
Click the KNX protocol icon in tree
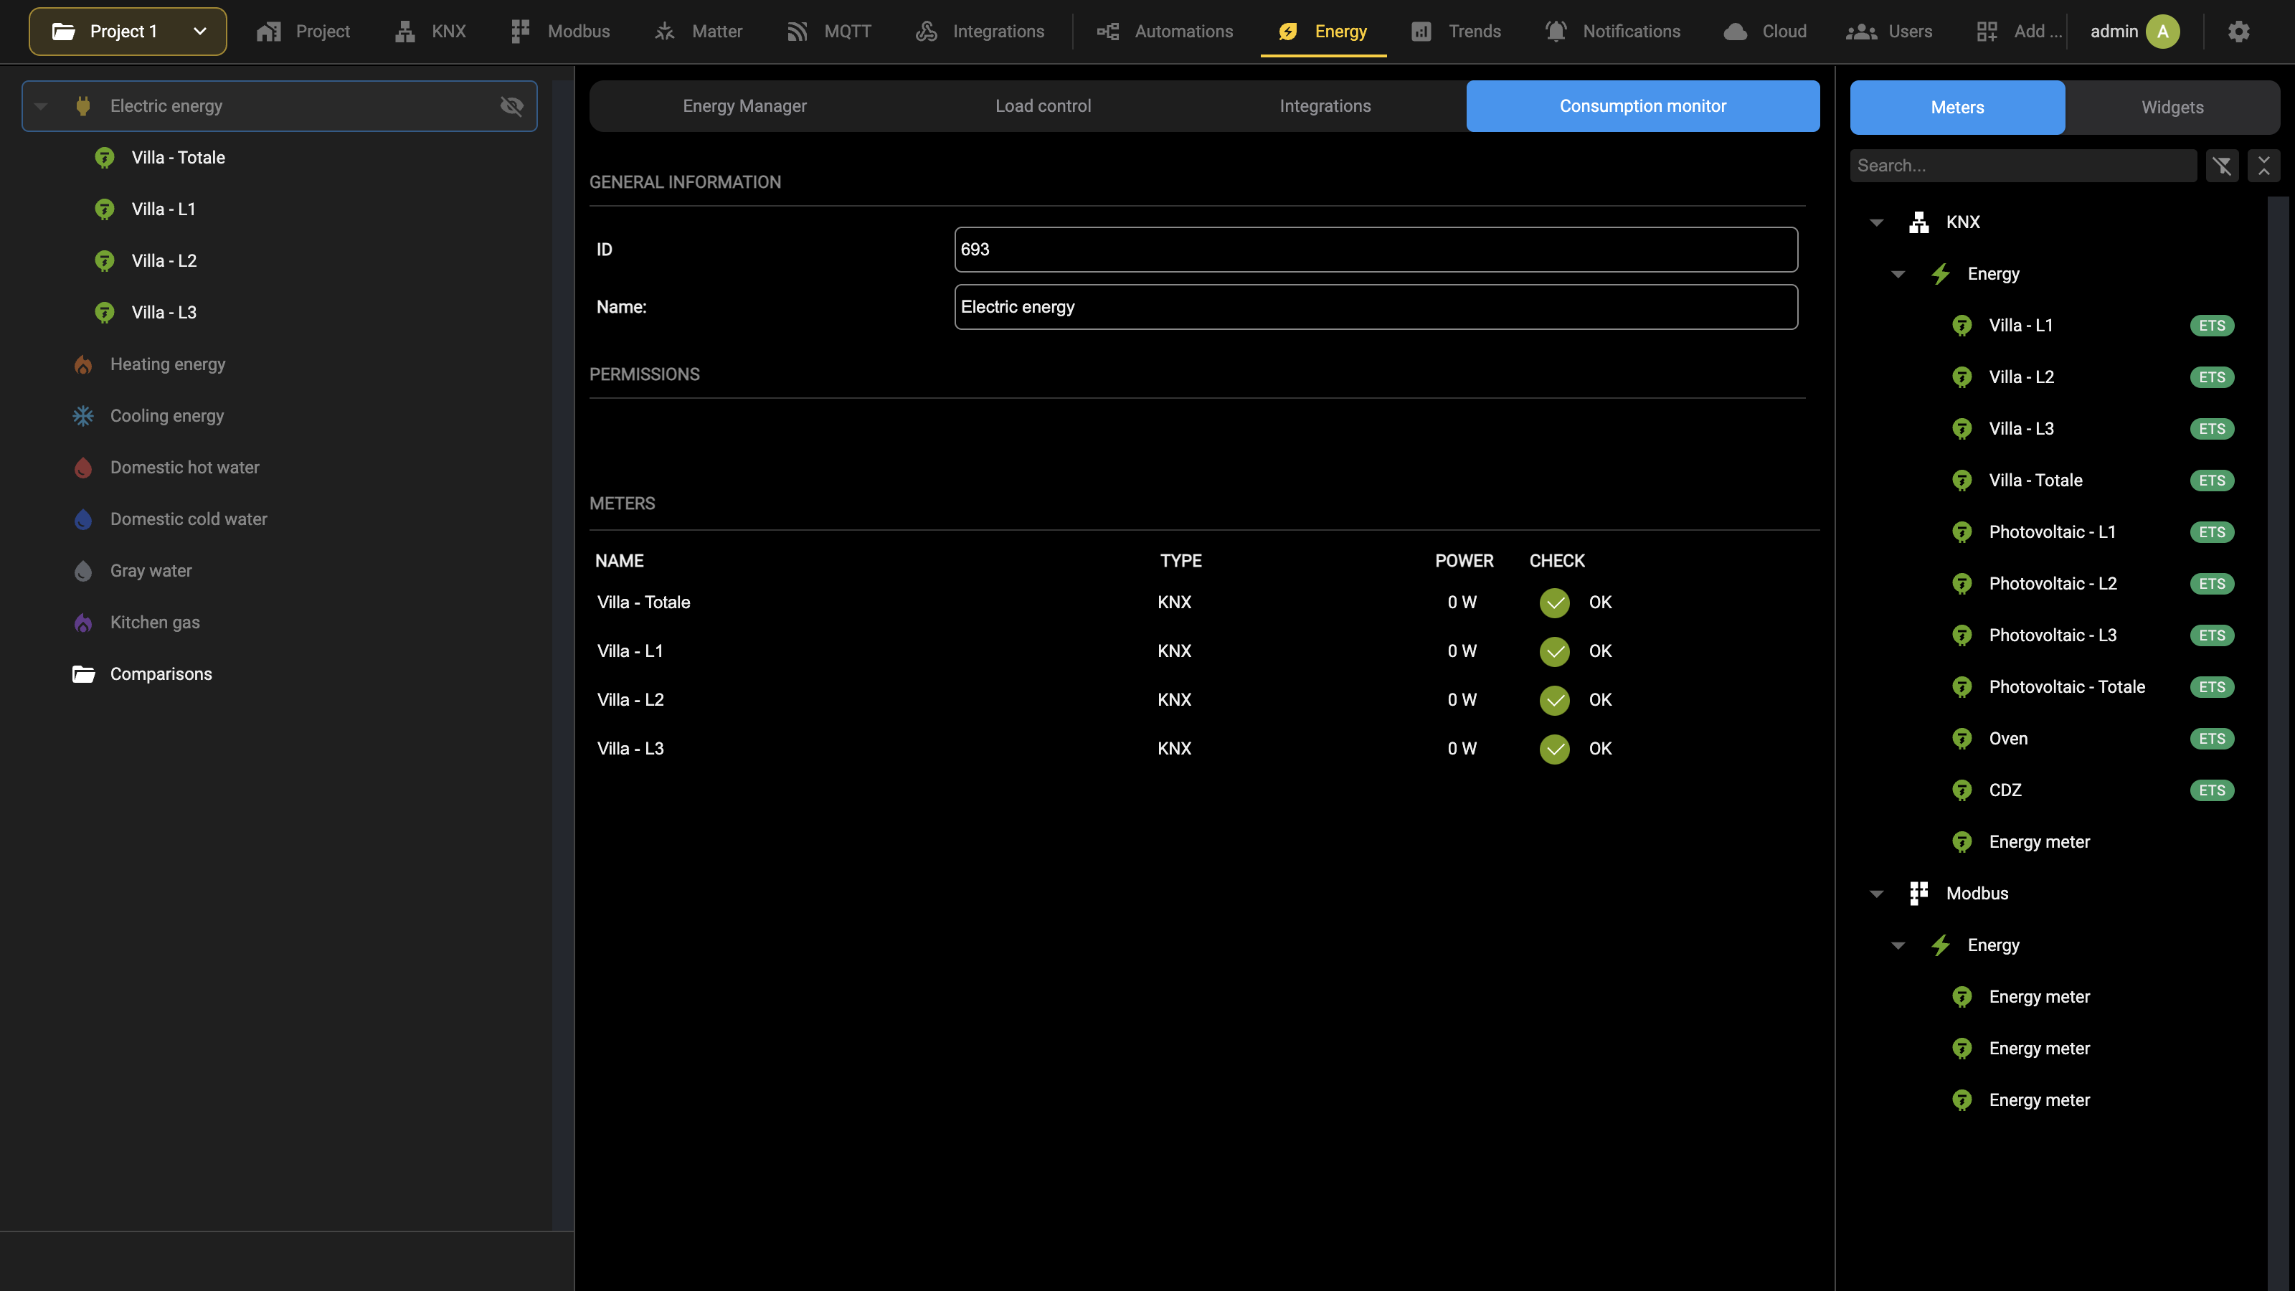[x=1919, y=222]
